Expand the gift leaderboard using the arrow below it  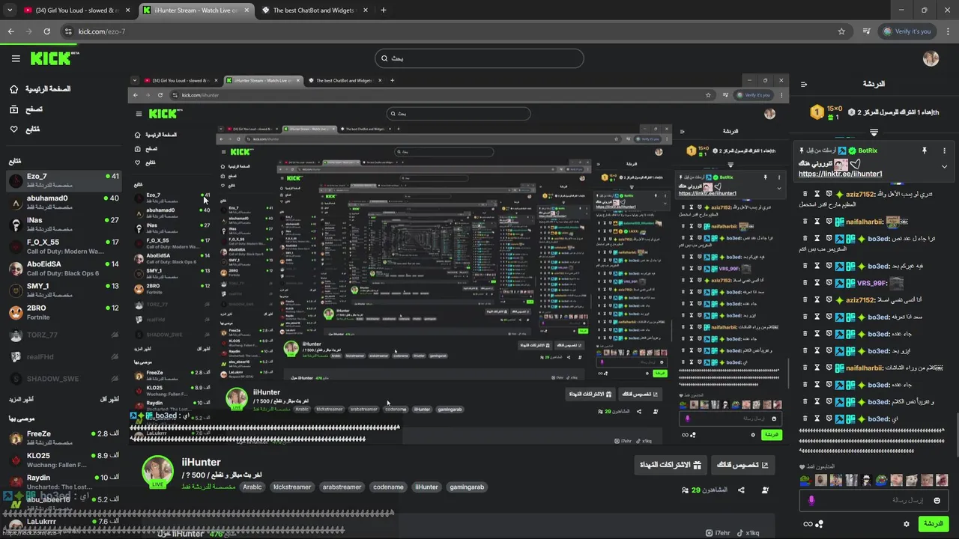pos(874,133)
